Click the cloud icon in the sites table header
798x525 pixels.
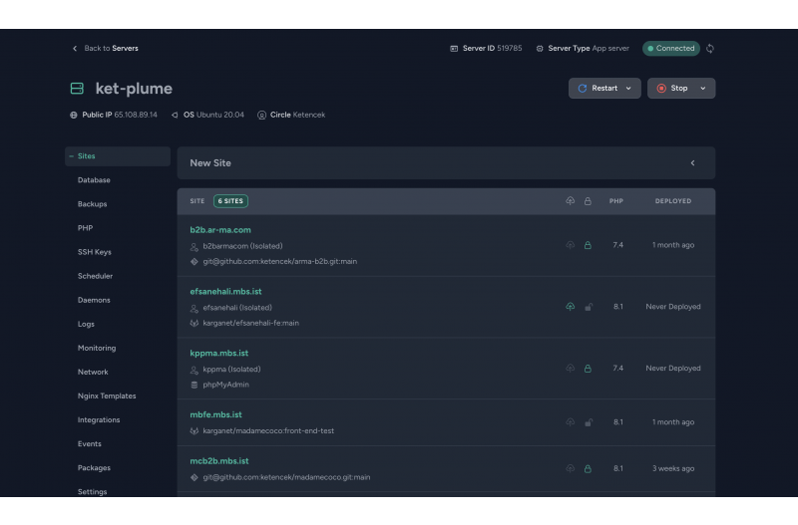click(571, 201)
